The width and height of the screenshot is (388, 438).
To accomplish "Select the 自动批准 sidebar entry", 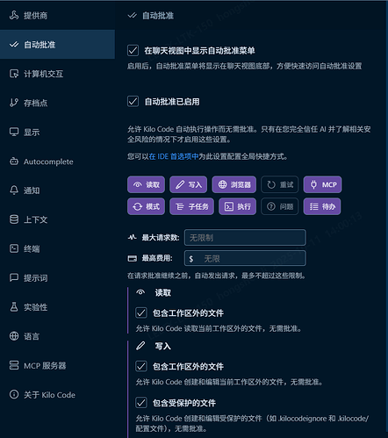I will [x=57, y=45].
